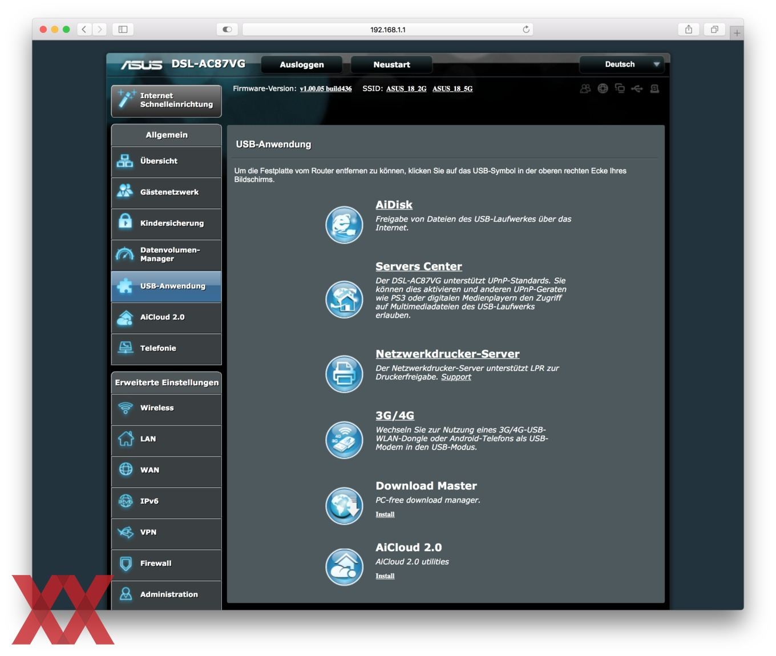Screen dimensions: 776x656
Task: Open Wireless settings in sidebar
Action: tap(166, 408)
